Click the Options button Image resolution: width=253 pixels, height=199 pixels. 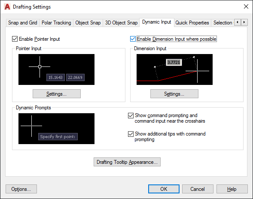pos(21,189)
